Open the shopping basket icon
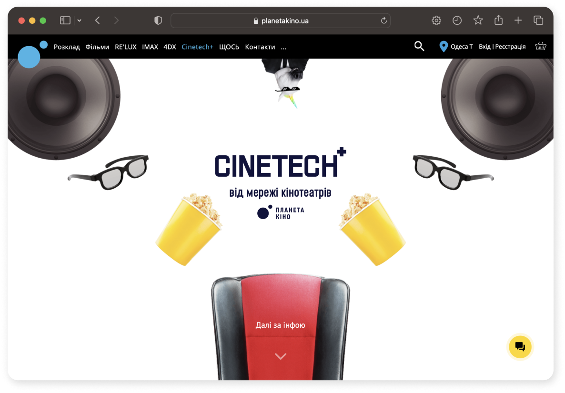Image resolution: width=565 pixels, height=393 pixels. point(541,46)
